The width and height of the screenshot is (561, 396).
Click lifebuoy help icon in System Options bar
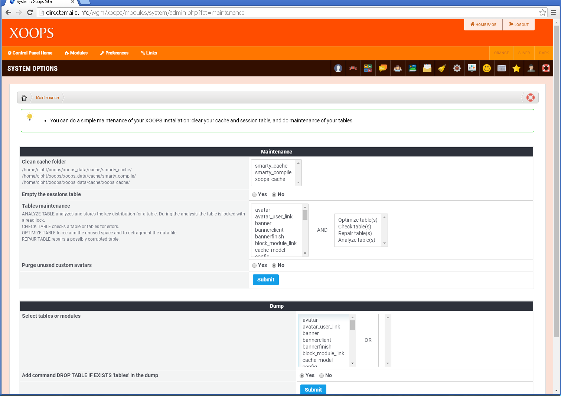546,68
